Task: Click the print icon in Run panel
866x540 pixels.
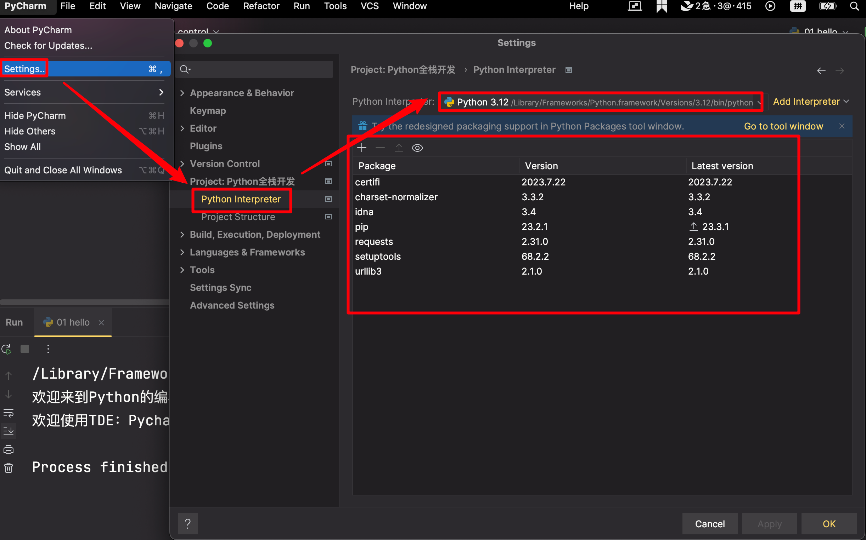Action: [x=8, y=449]
